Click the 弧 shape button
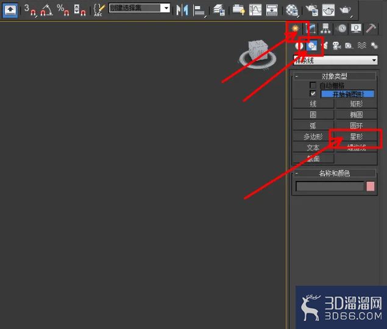 click(313, 126)
